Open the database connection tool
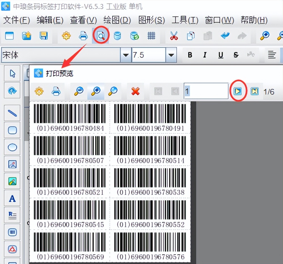 pyautogui.click(x=117, y=36)
